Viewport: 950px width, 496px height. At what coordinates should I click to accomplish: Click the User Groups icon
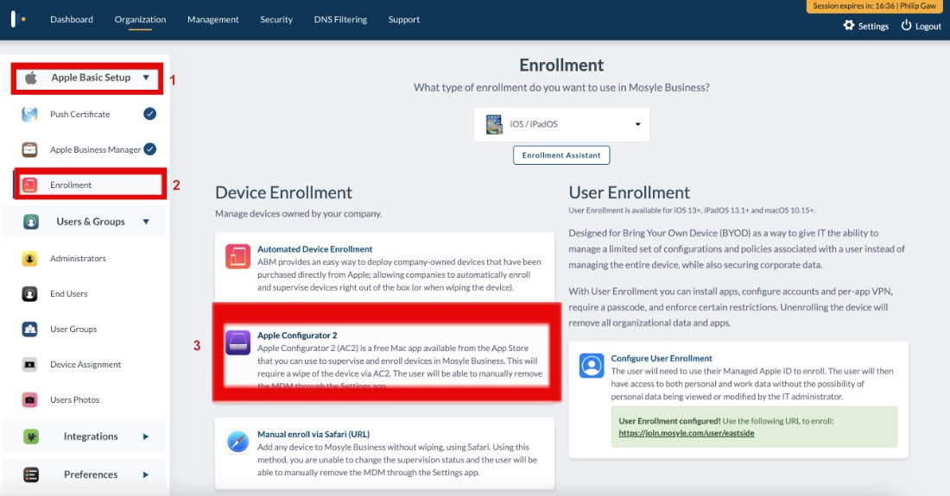coord(29,329)
